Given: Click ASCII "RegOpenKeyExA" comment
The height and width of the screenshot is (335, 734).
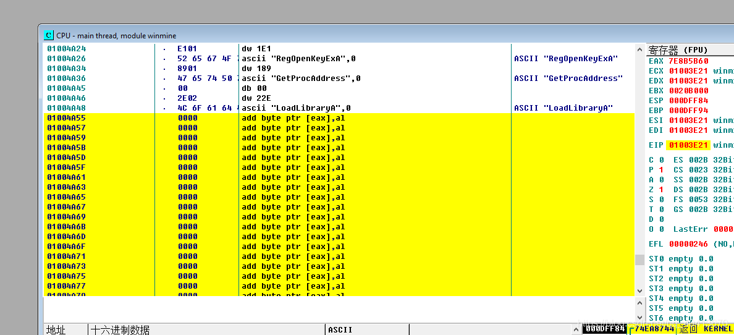Looking at the screenshot, I should pyautogui.click(x=566, y=58).
